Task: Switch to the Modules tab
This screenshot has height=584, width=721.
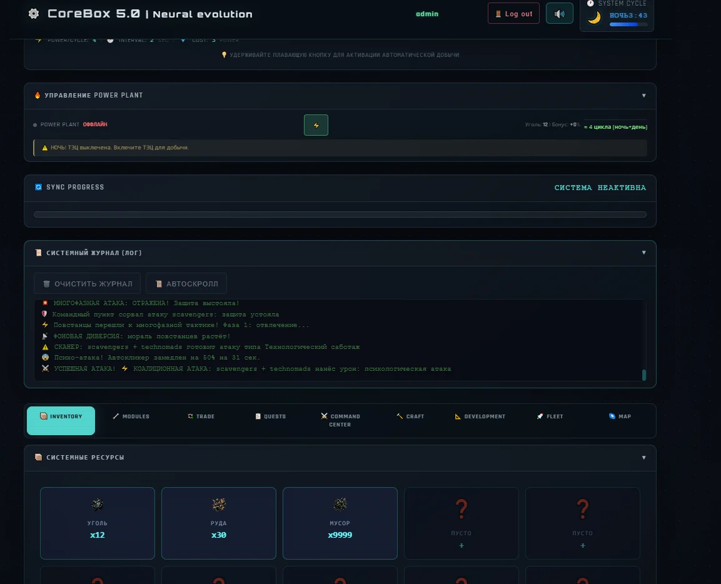Action: click(x=131, y=416)
